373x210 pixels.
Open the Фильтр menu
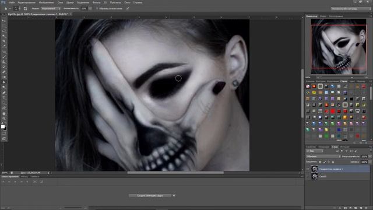[x=96, y=2]
